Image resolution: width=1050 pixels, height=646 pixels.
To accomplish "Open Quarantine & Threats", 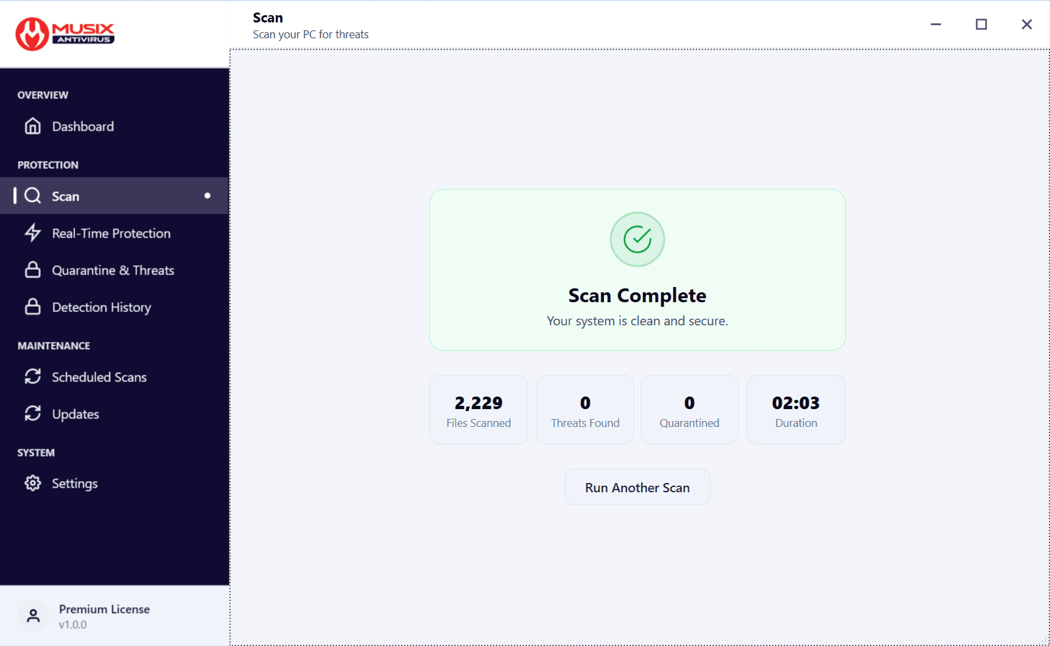I will click(x=114, y=270).
